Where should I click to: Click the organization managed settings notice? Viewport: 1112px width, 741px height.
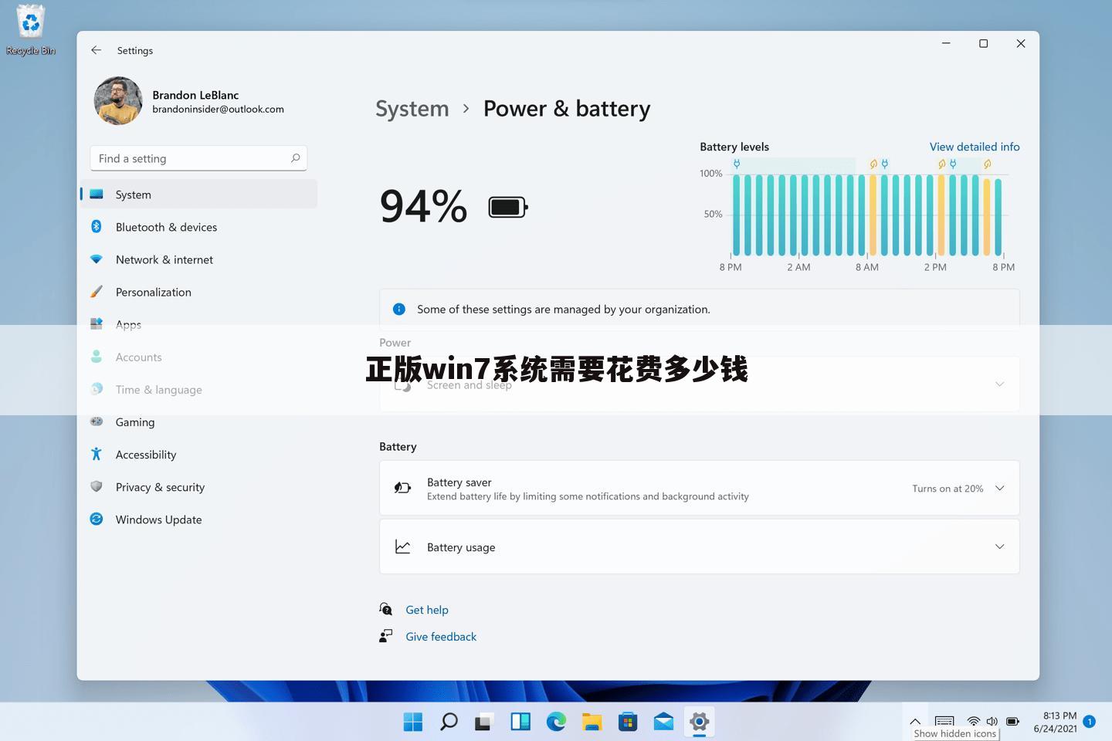pyautogui.click(x=699, y=310)
